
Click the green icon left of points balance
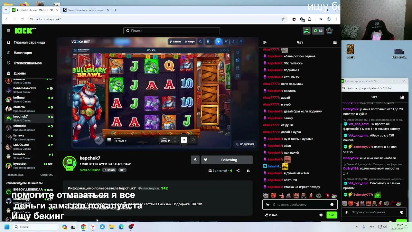coord(306,31)
